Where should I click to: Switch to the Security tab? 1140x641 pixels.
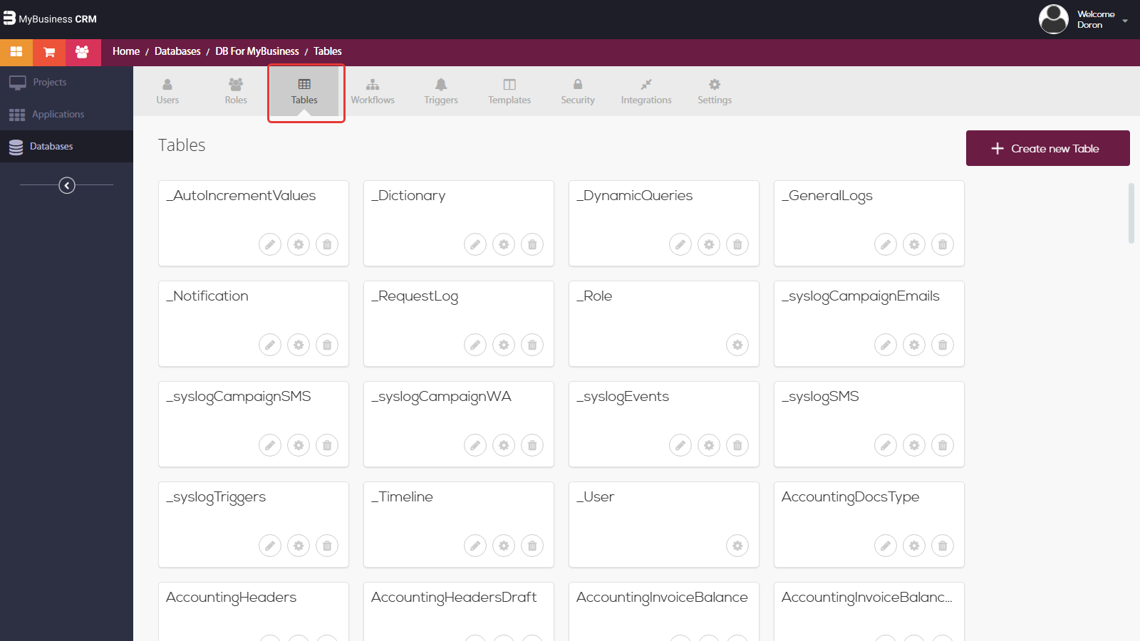(578, 91)
